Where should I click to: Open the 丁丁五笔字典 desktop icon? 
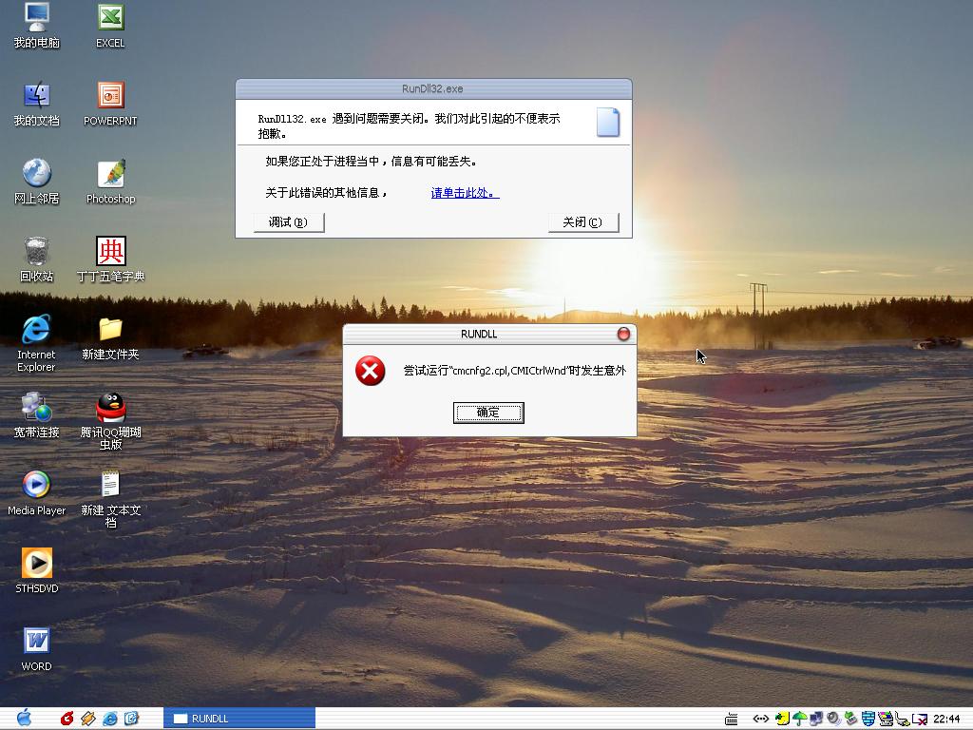point(110,259)
